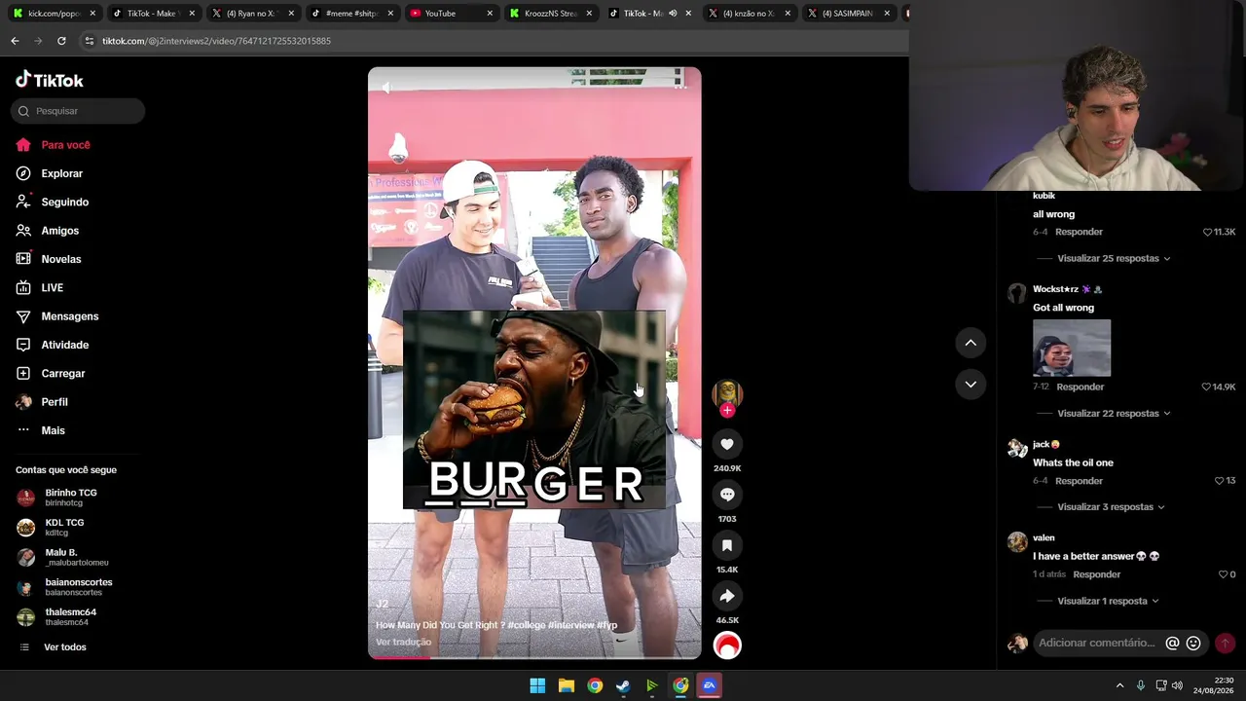The image size is (1246, 701).
Task: Go to the next video
Action: (x=971, y=385)
